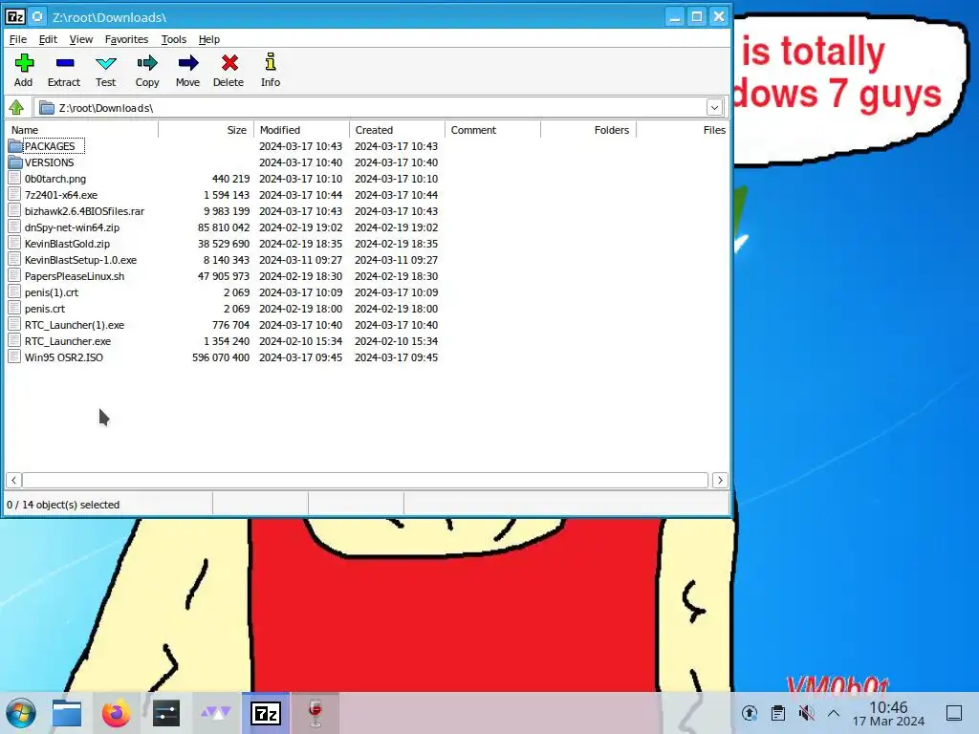Open the Start menu orb
Viewport: 979px width, 734px height.
click(x=21, y=713)
